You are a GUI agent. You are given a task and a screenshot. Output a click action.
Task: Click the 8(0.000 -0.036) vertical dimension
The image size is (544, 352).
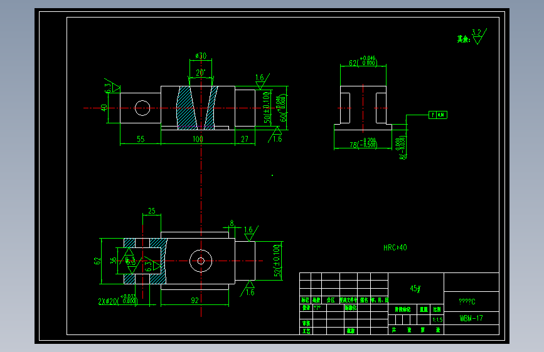coord(402,148)
